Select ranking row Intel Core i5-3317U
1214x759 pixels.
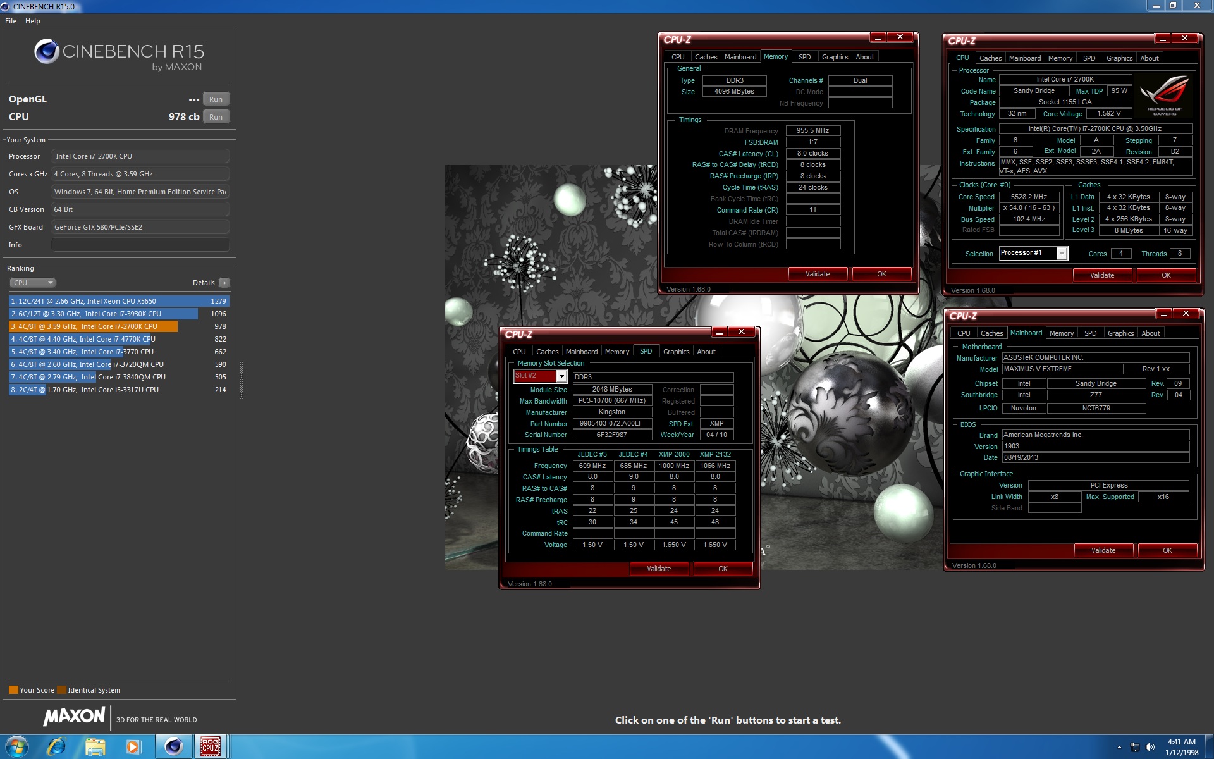pos(118,390)
